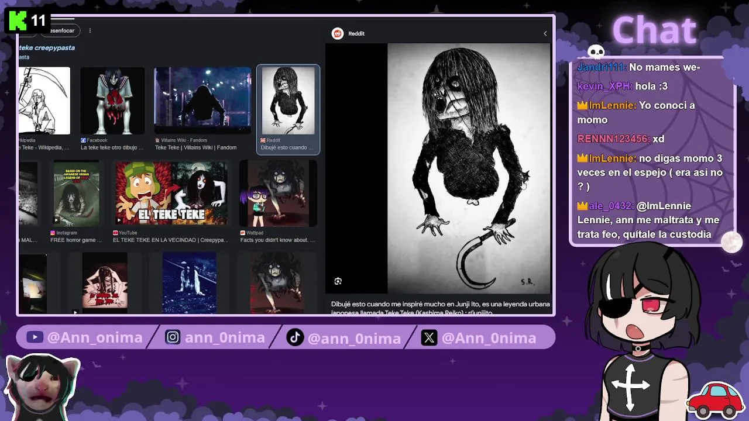This screenshot has width=749, height=421.
Task: Click the X icon in the social bar
Action: (x=429, y=337)
